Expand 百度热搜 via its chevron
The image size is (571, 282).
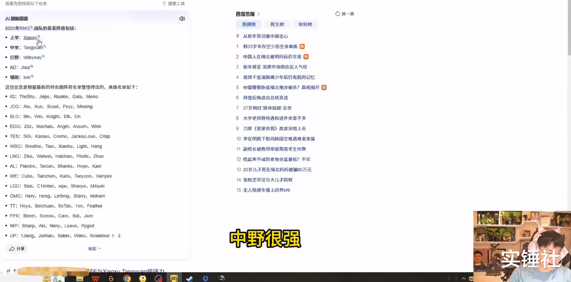[259, 14]
